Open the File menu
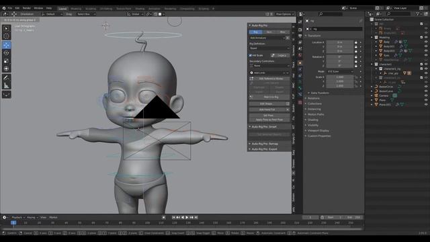430x242 pixels. click(10, 8)
